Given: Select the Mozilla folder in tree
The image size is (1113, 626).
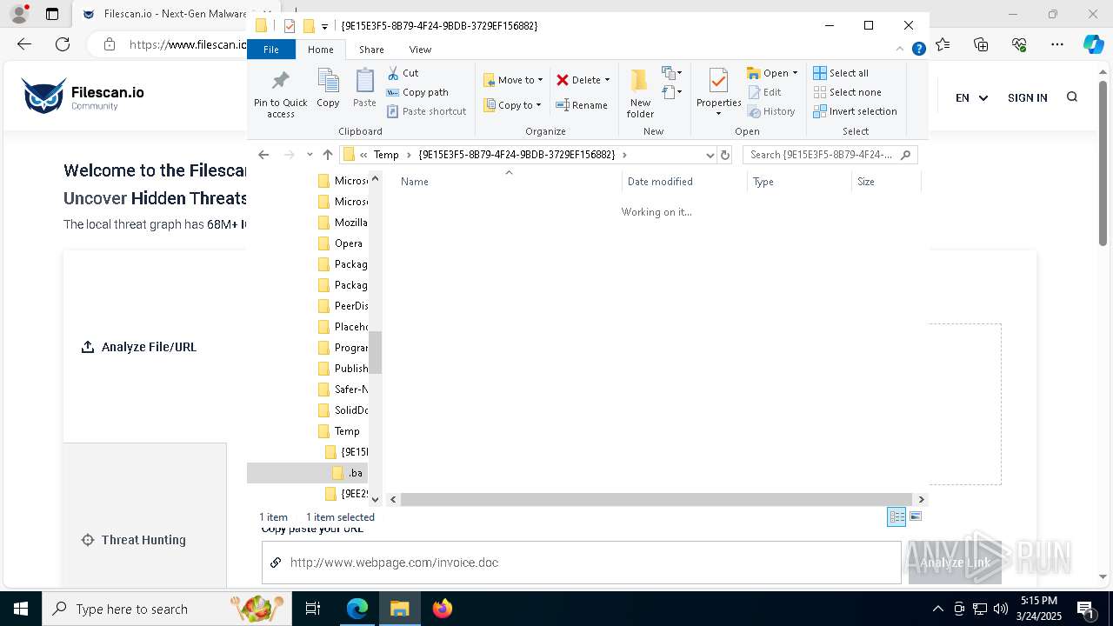Looking at the screenshot, I should pyautogui.click(x=343, y=223).
